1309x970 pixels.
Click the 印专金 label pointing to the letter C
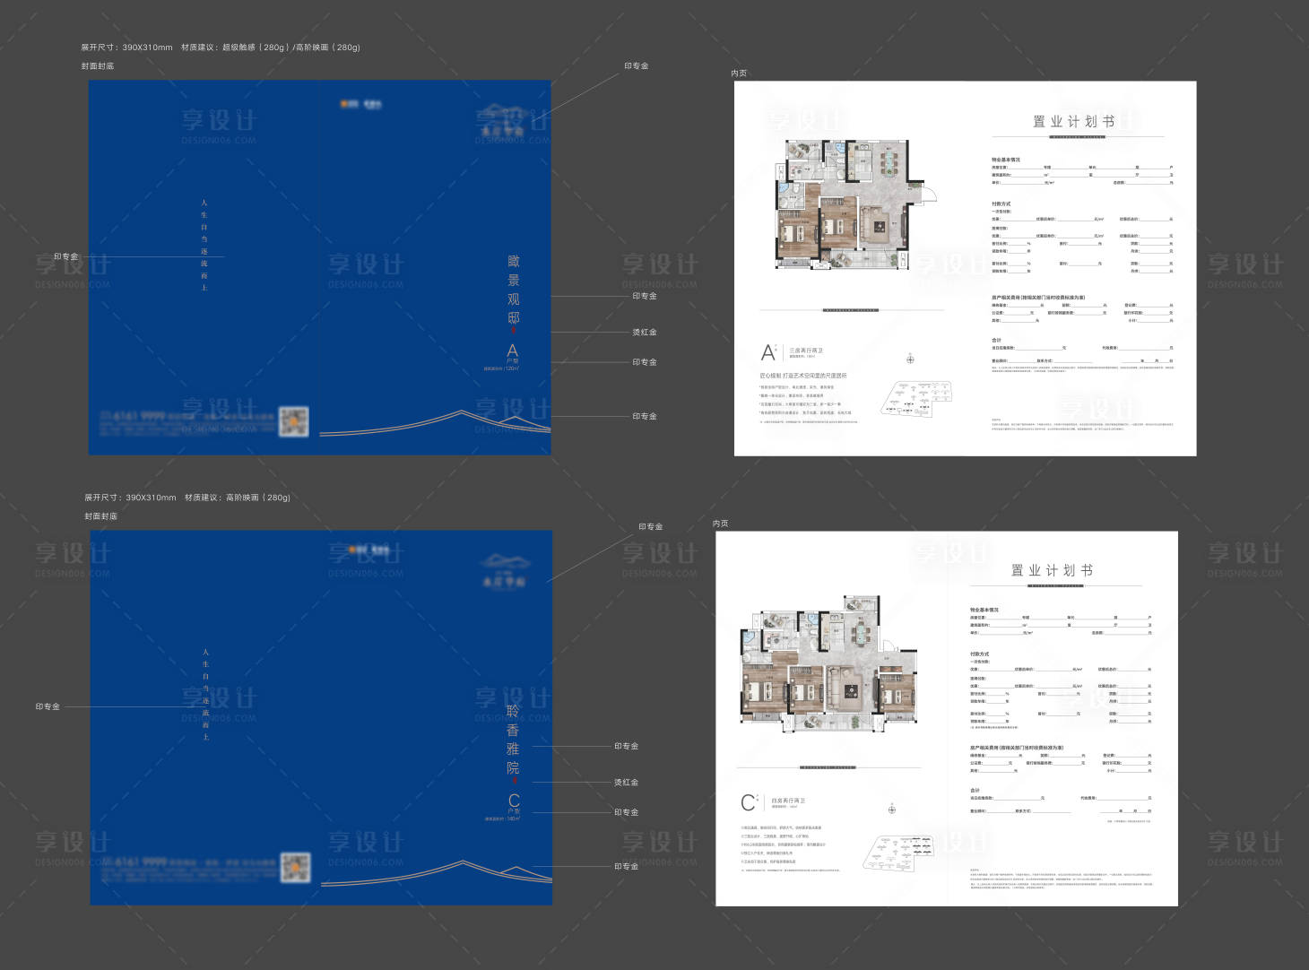(627, 812)
